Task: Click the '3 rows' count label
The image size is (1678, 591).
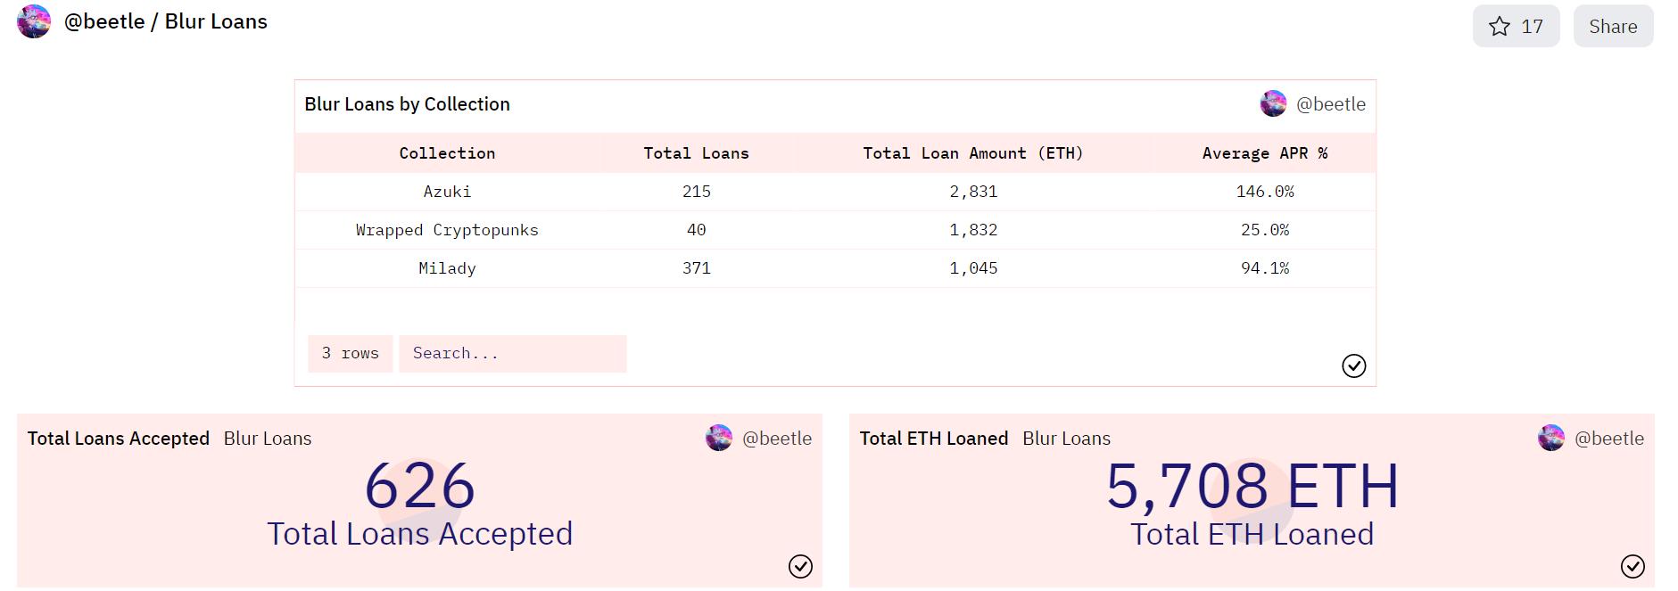Action: click(350, 353)
